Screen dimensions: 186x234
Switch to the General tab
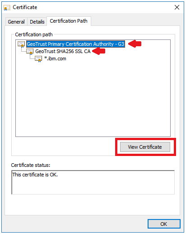coord(16,22)
